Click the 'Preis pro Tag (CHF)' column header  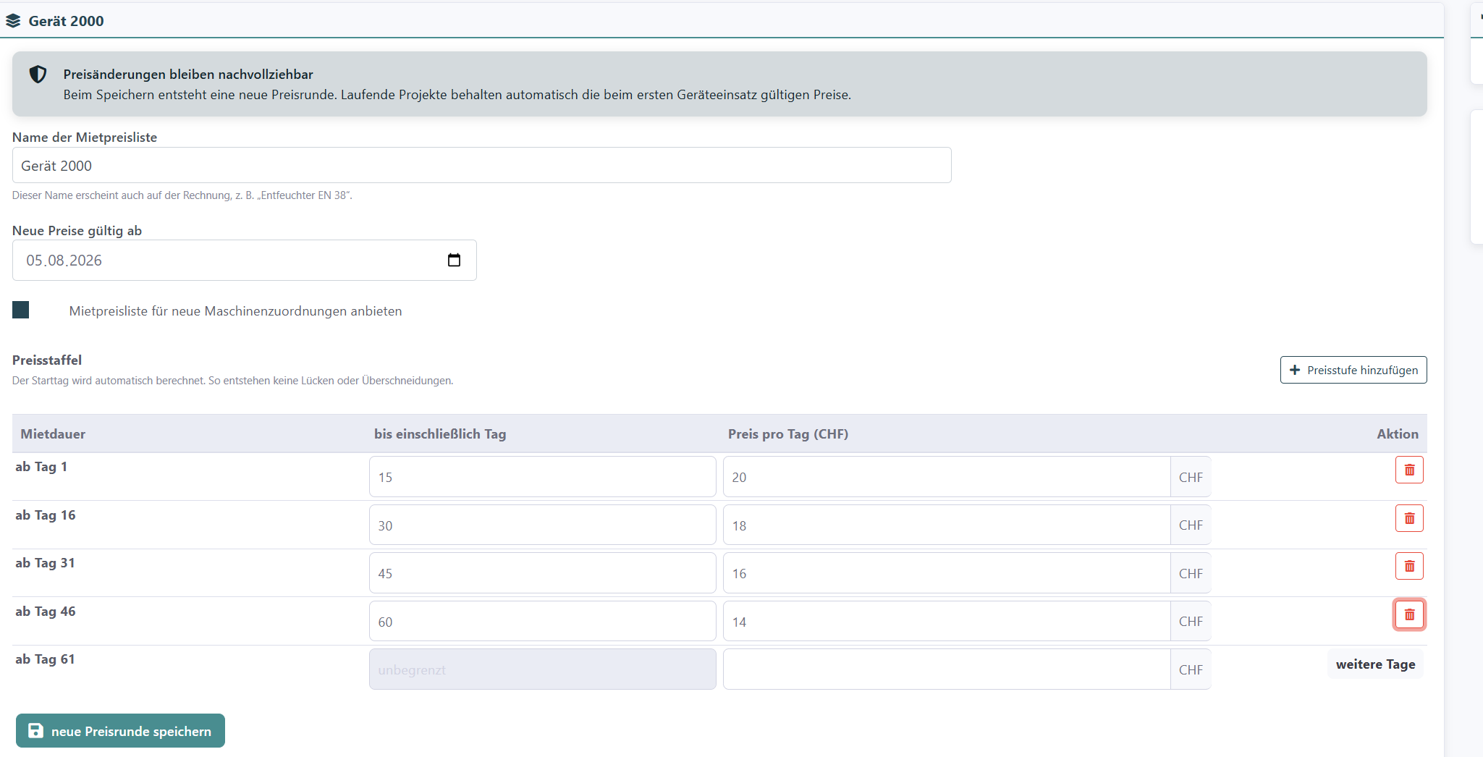(x=788, y=434)
